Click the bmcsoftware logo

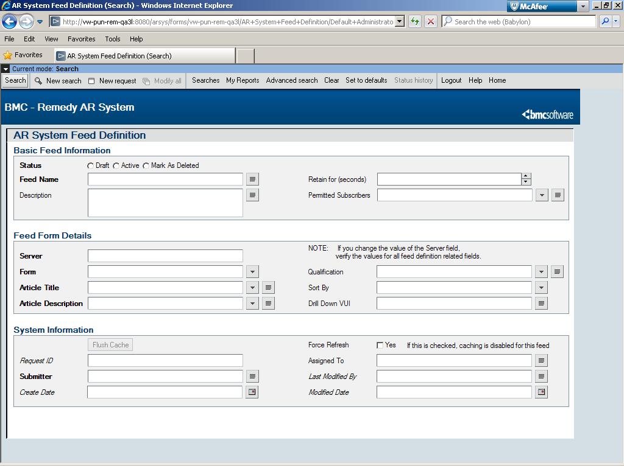(548, 114)
